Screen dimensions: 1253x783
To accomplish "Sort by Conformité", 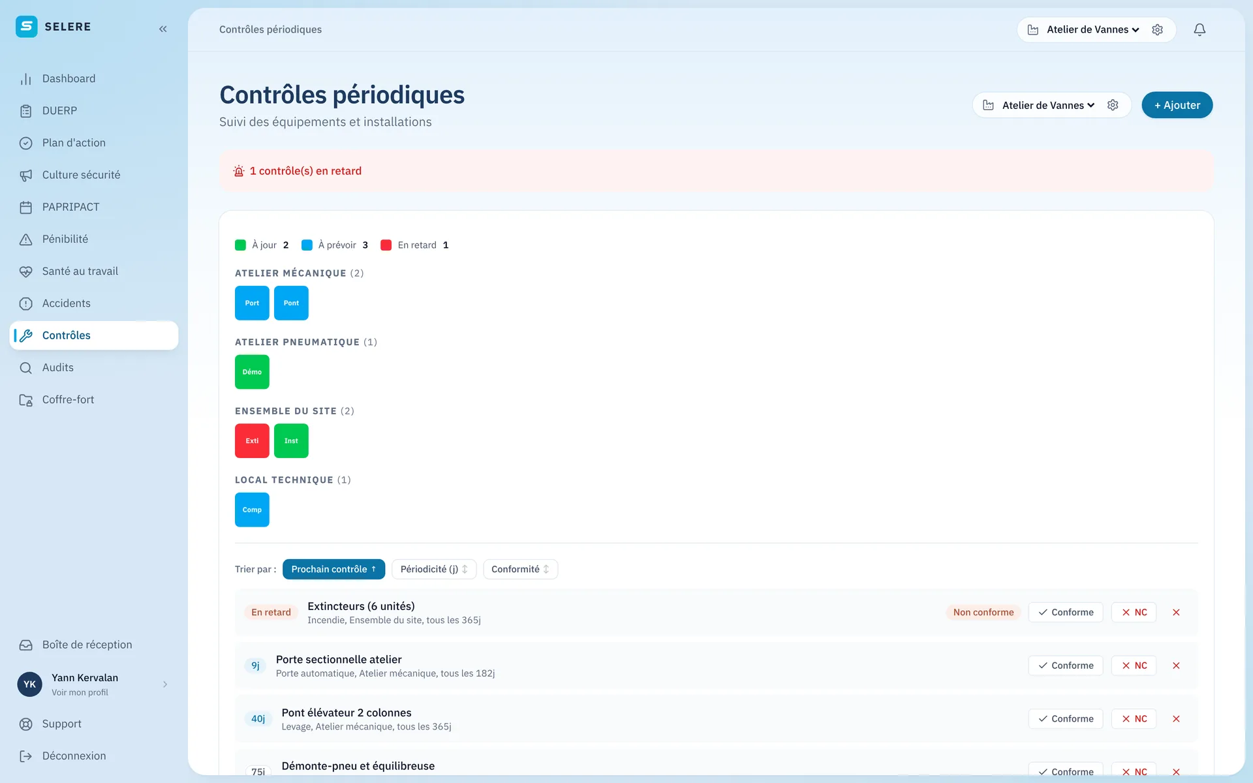I will [520, 569].
